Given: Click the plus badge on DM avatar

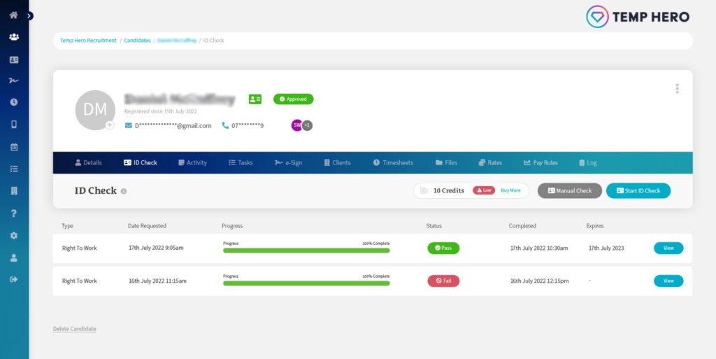Looking at the screenshot, I should click(x=110, y=125).
